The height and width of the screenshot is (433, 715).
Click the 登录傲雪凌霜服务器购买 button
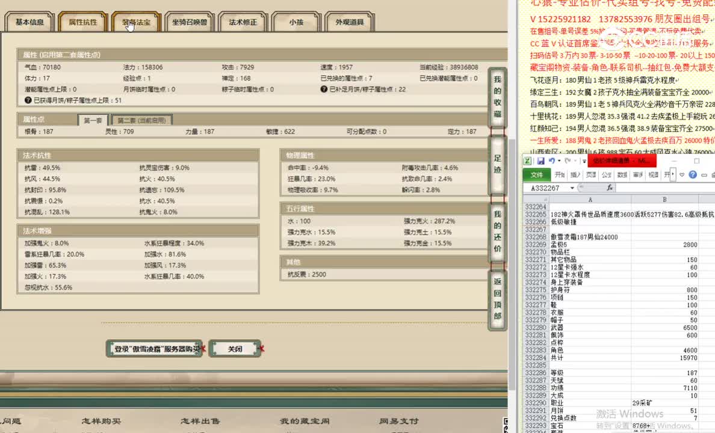153,348
